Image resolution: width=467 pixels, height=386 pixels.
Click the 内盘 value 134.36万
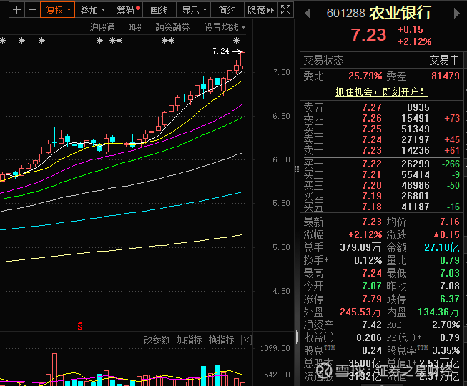[438, 312]
